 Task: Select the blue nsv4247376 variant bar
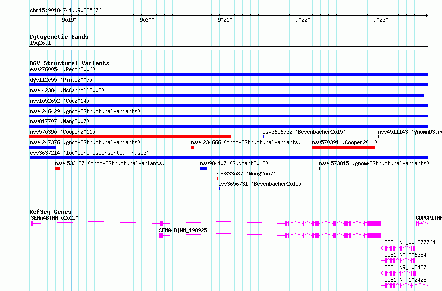coord(43,147)
